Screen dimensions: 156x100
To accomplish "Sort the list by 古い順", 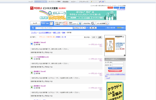I will pos(64,37).
